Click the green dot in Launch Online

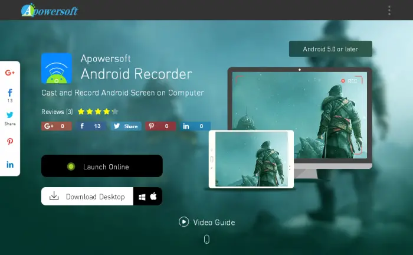coord(71,166)
